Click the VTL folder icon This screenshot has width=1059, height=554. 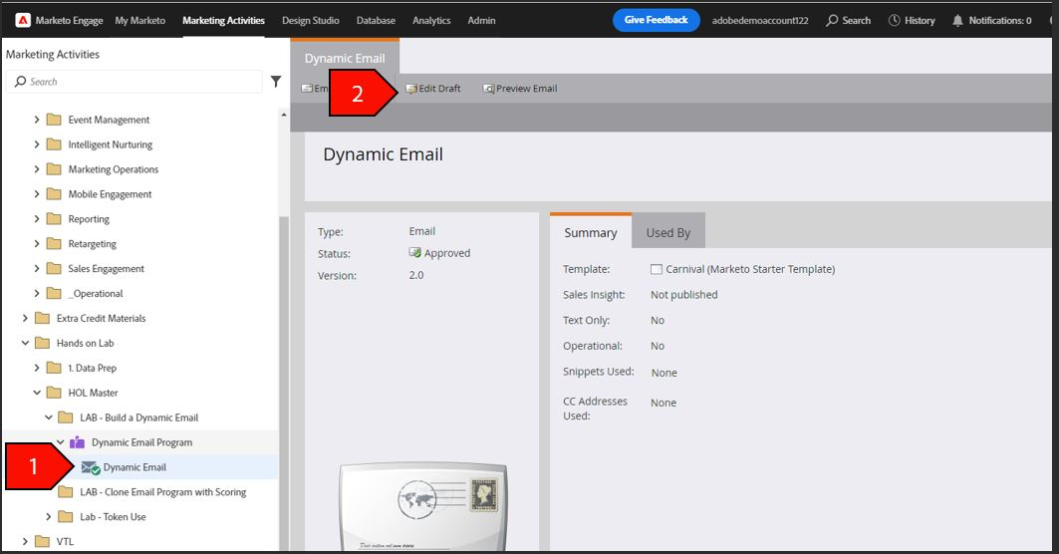[43, 541]
